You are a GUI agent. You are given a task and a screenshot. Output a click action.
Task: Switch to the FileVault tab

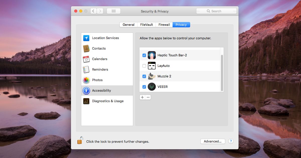pyautogui.click(x=146, y=25)
